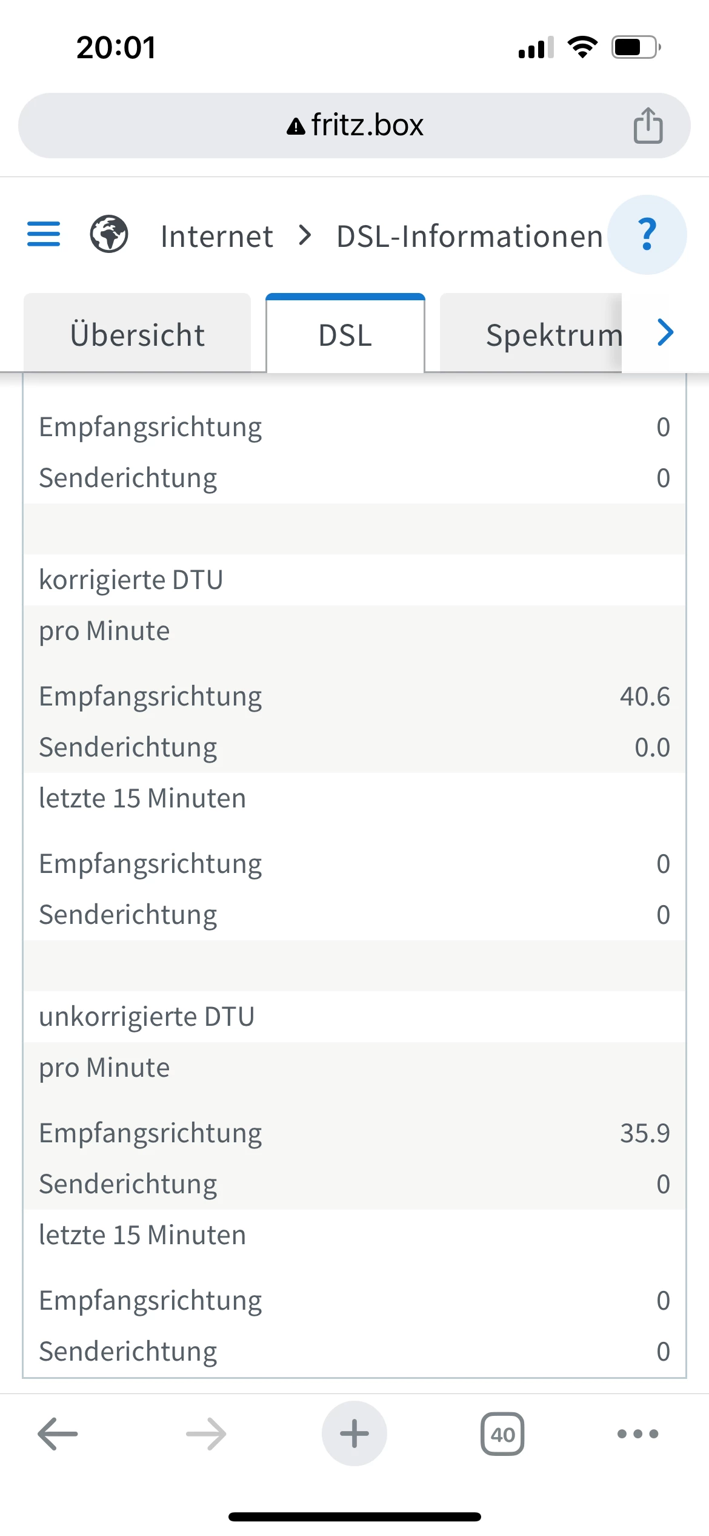
Task: Open the help question mark button
Action: click(x=647, y=234)
